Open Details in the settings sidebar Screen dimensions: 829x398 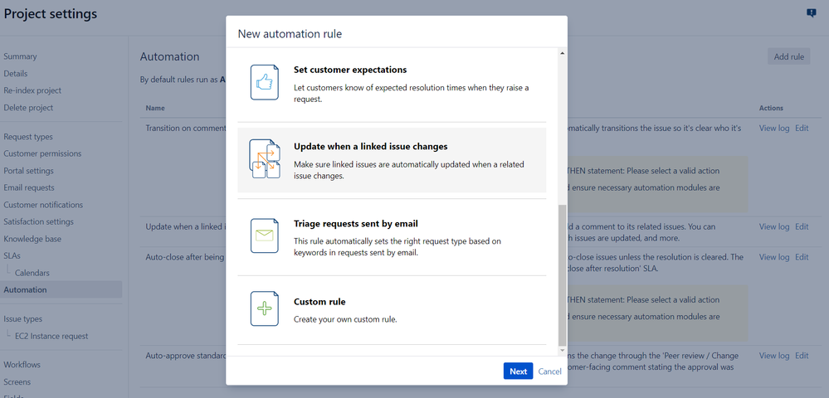(x=15, y=74)
